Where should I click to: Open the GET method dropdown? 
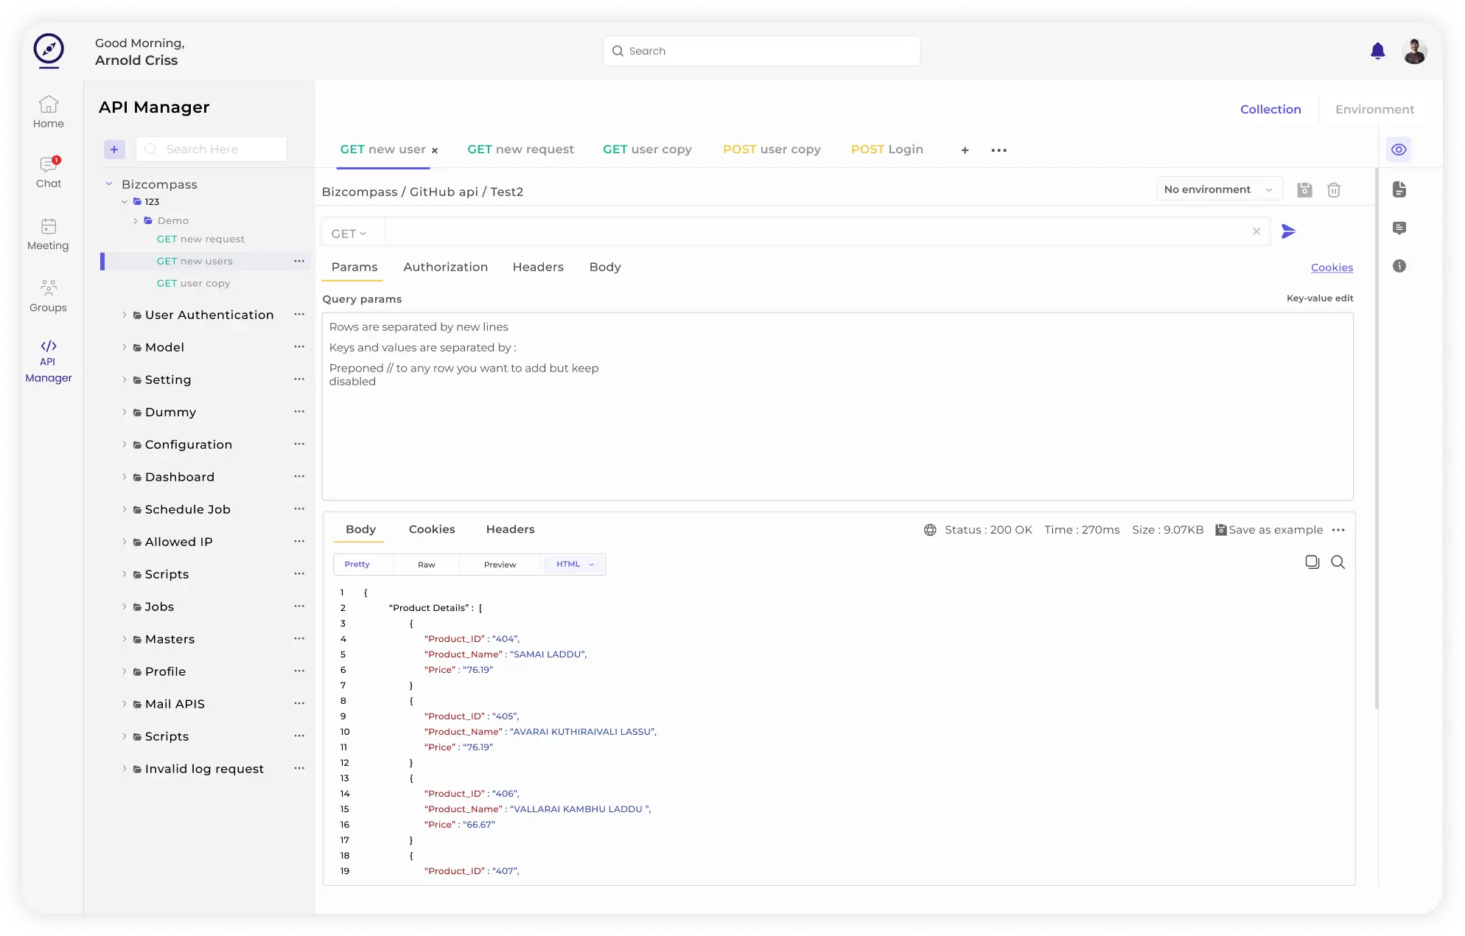[349, 234]
